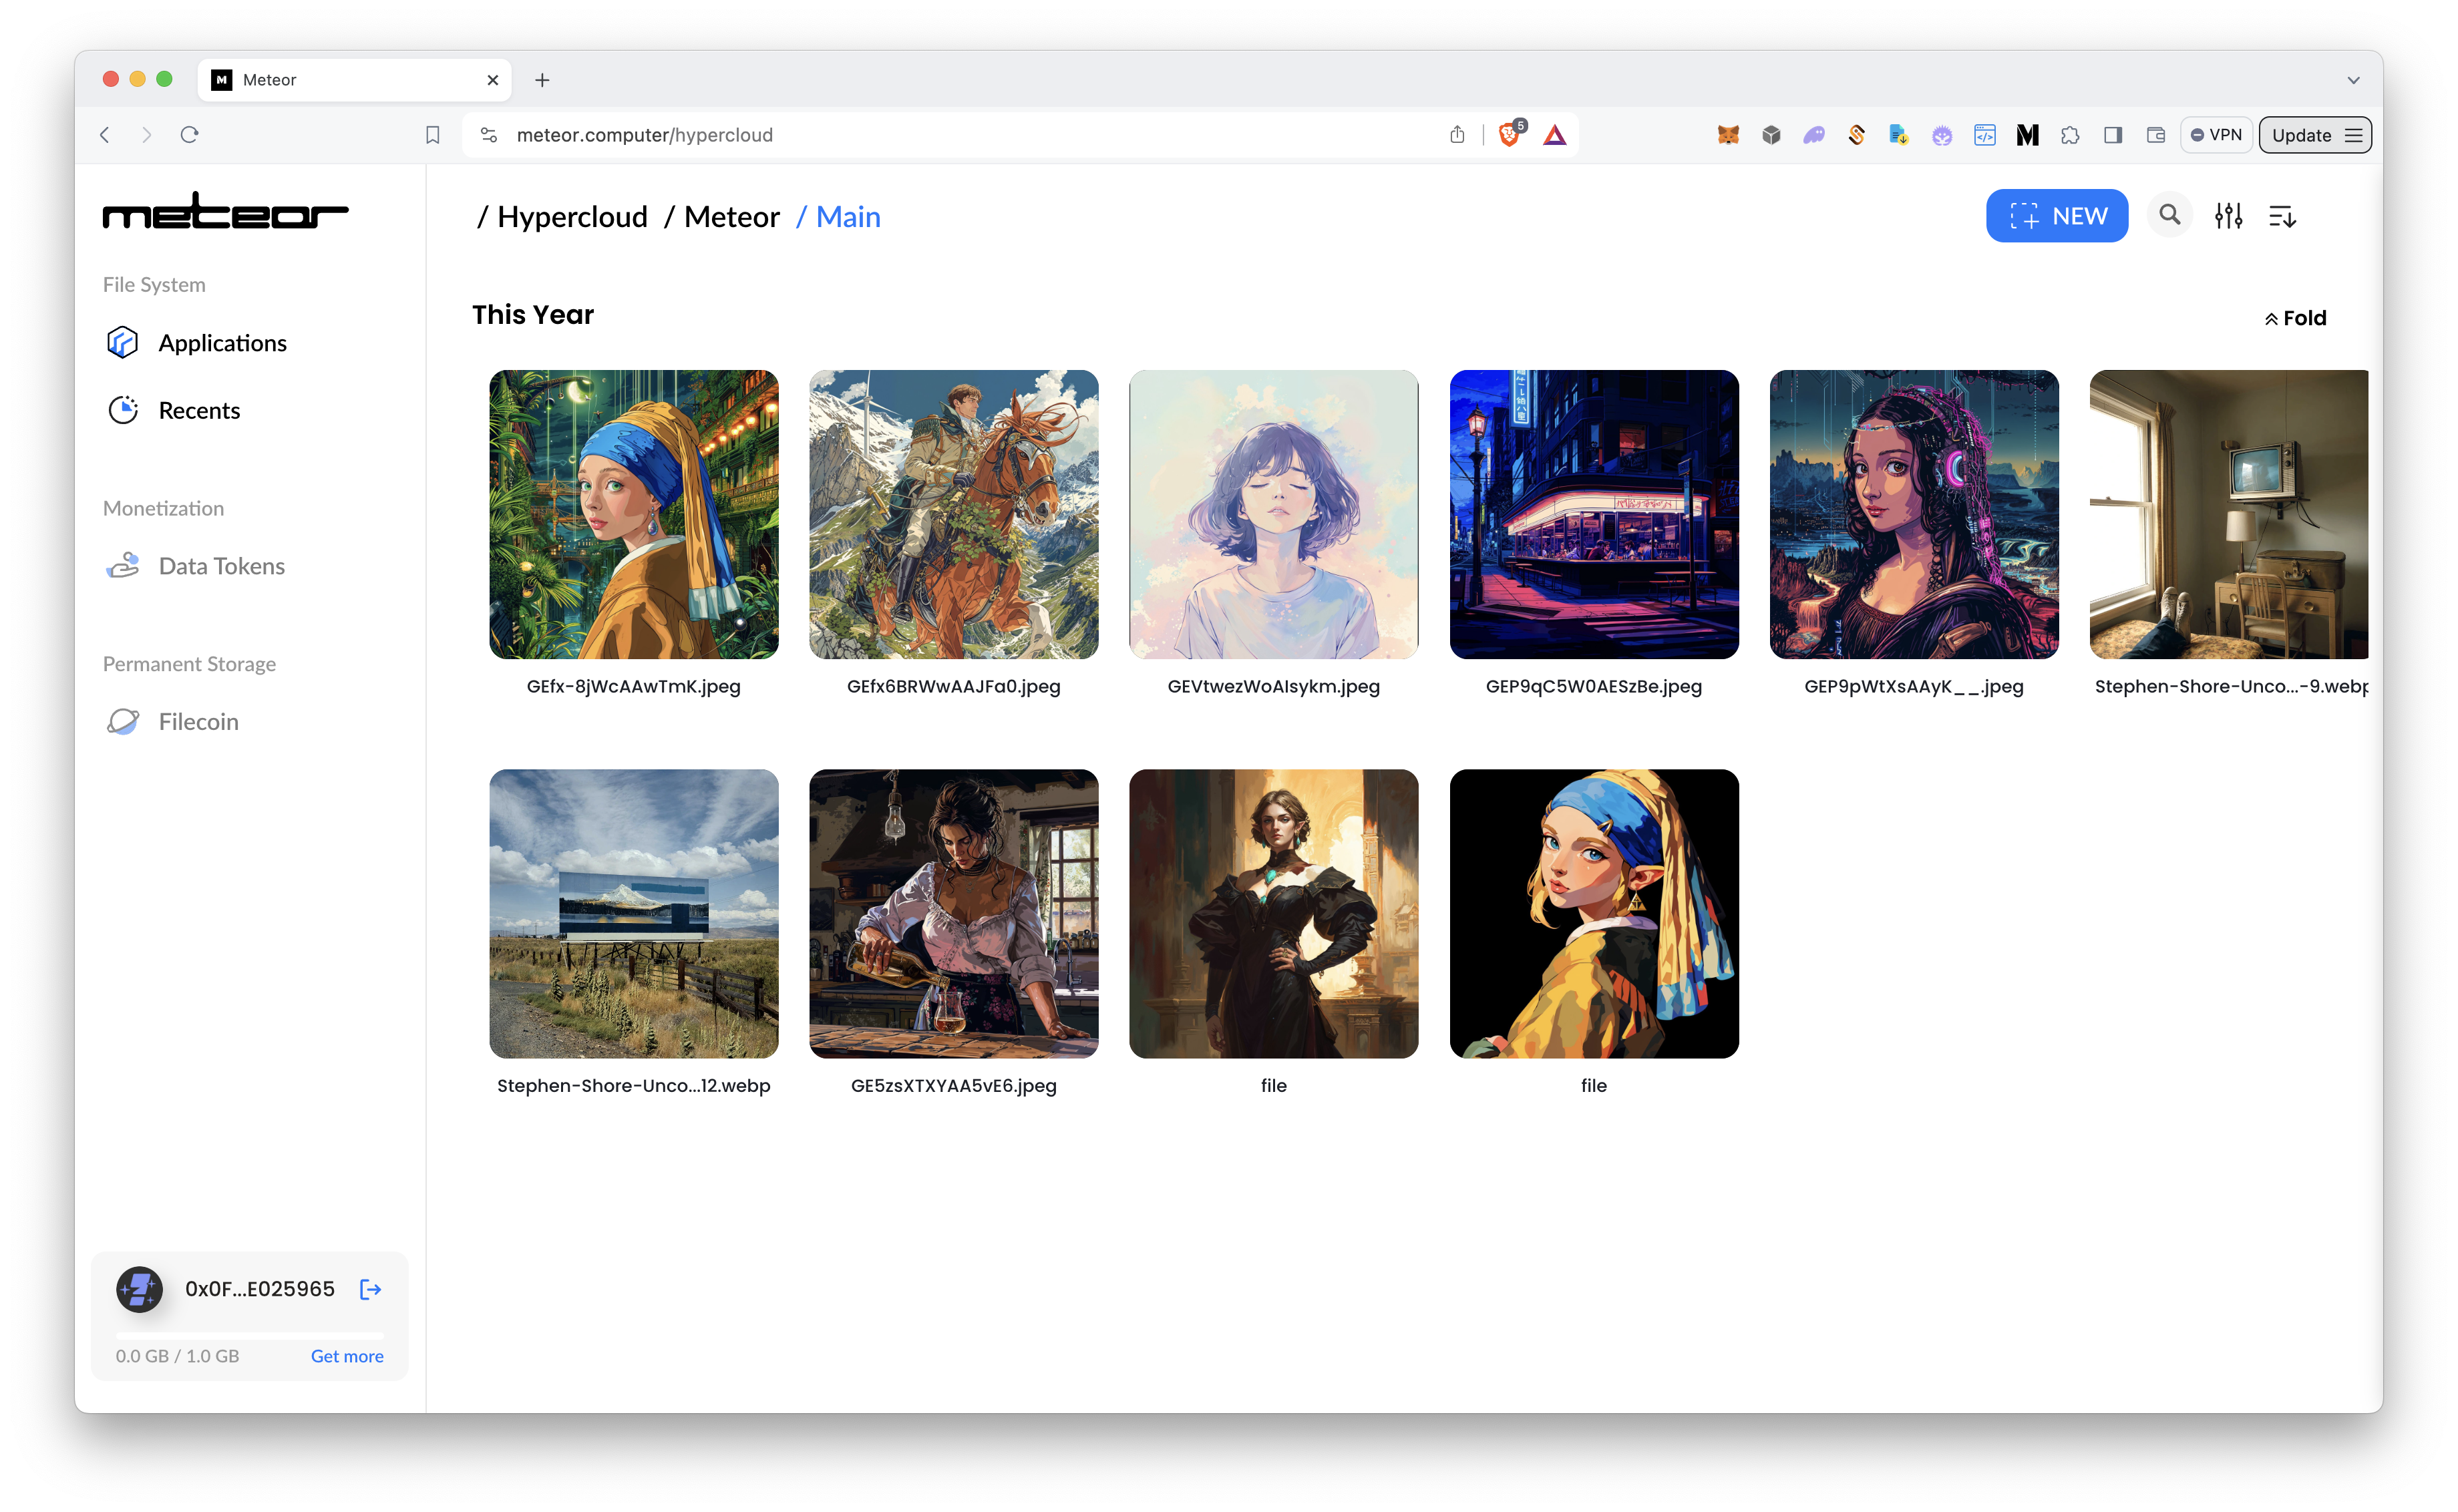Open the search magnifier icon
The height and width of the screenshot is (1512, 2458).
(2169, 215)
